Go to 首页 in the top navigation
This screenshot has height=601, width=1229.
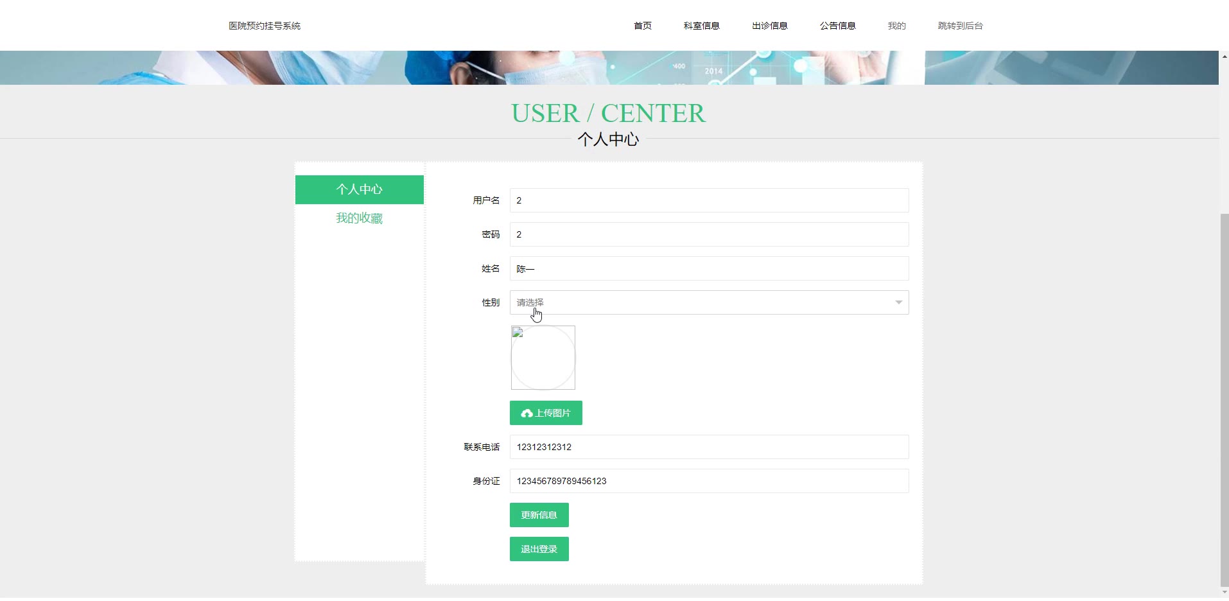tap(642, 26)
